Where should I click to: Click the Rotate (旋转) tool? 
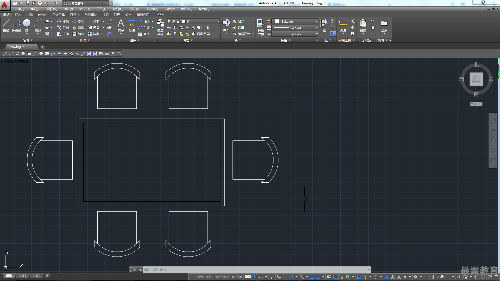[x=78, y=21]
